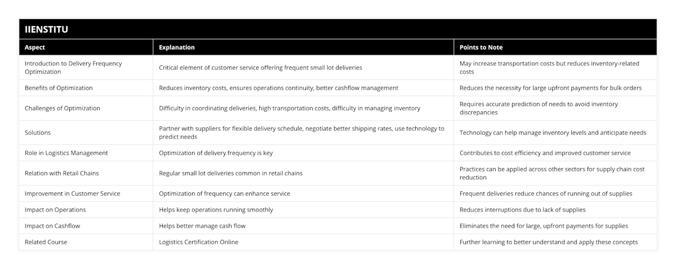
Task: Click the Aspect column header
Action: (35, 47)
